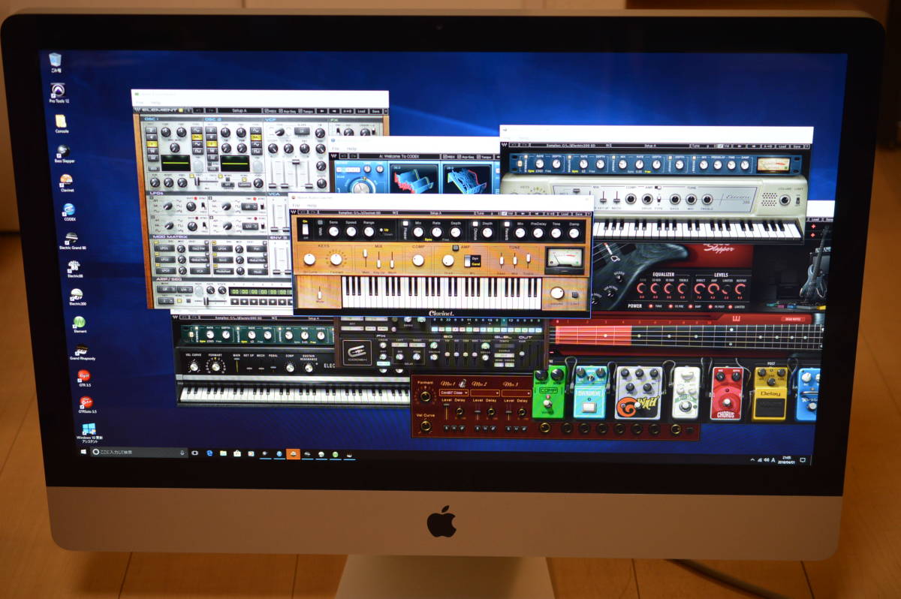This screenshot has height=599, width=901.
Task: Click the Waves logo in Element toolbar
Action: tap(138, 110)
